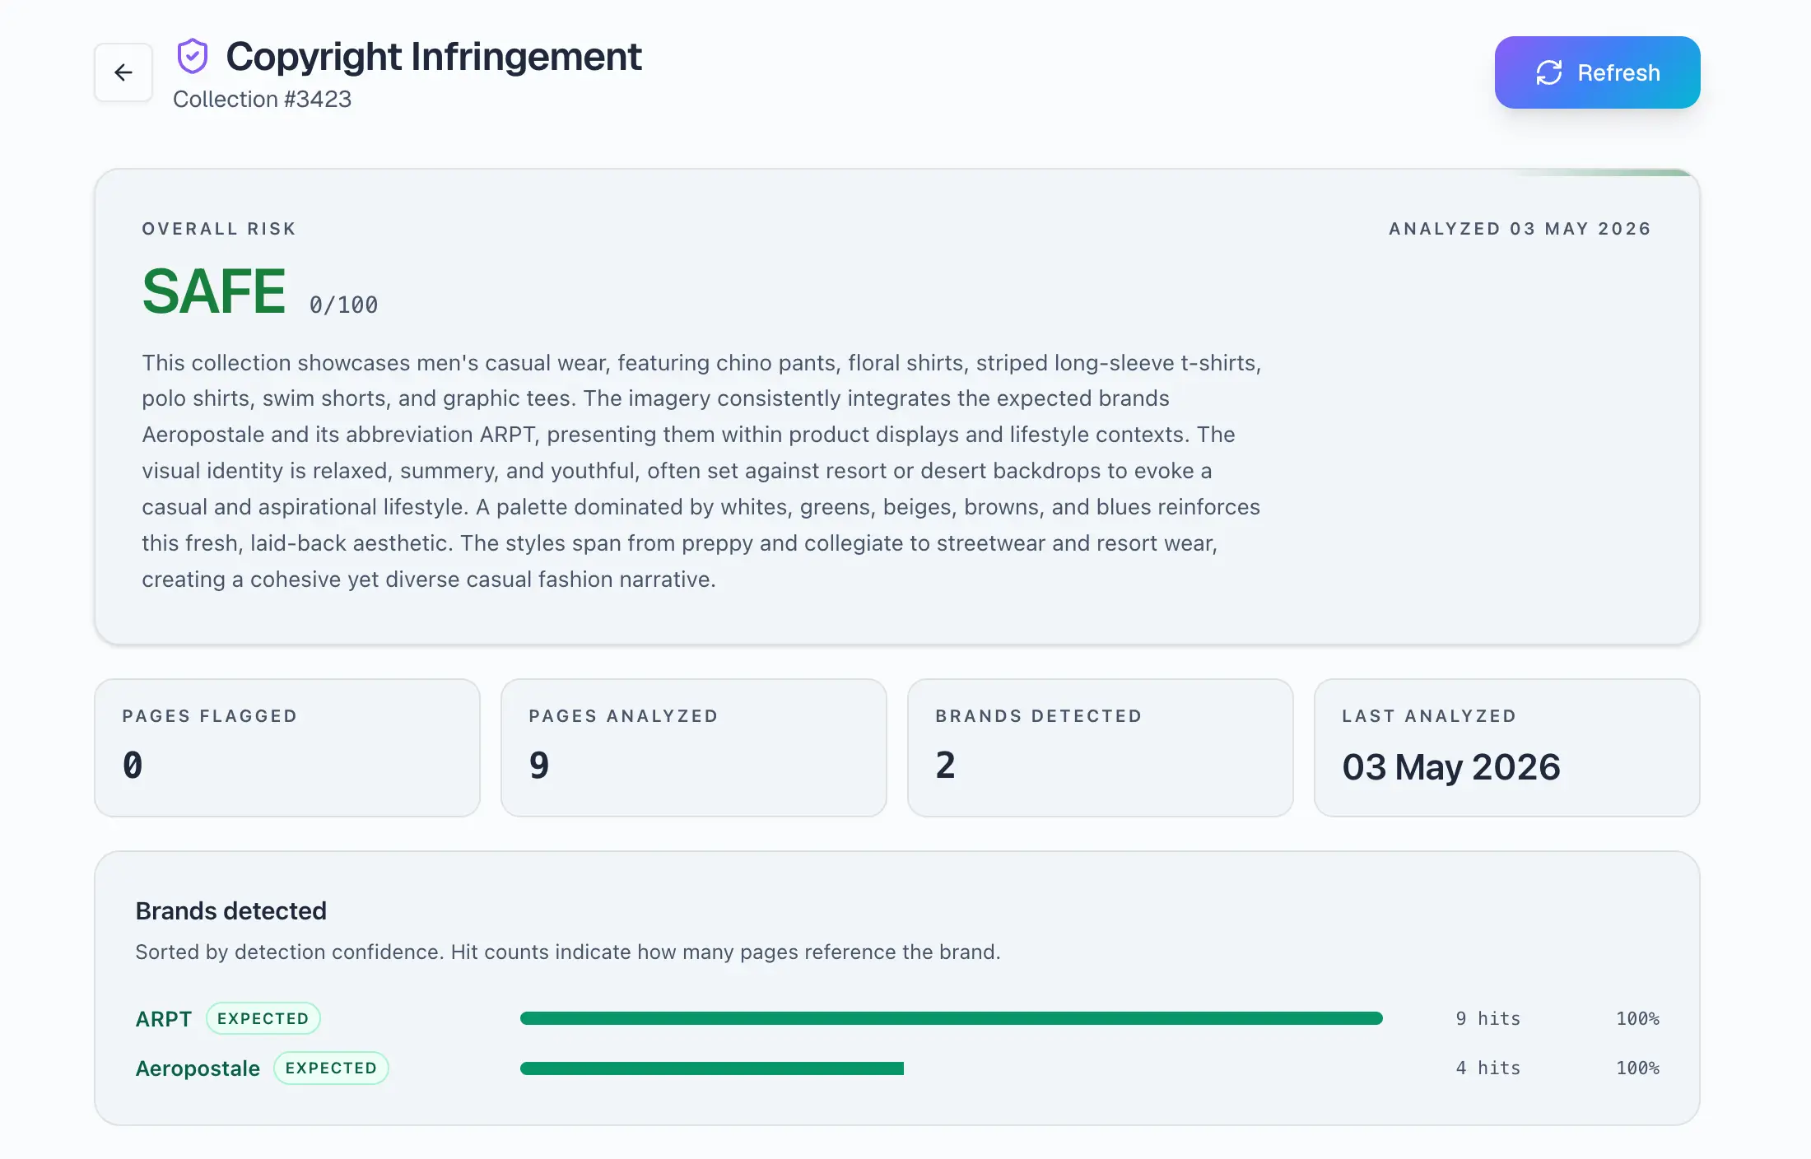This screenshot has height=1159, width=1811.
Task: Click the EXPECTED badge next to ARPT
Action: pos(263,1018)
